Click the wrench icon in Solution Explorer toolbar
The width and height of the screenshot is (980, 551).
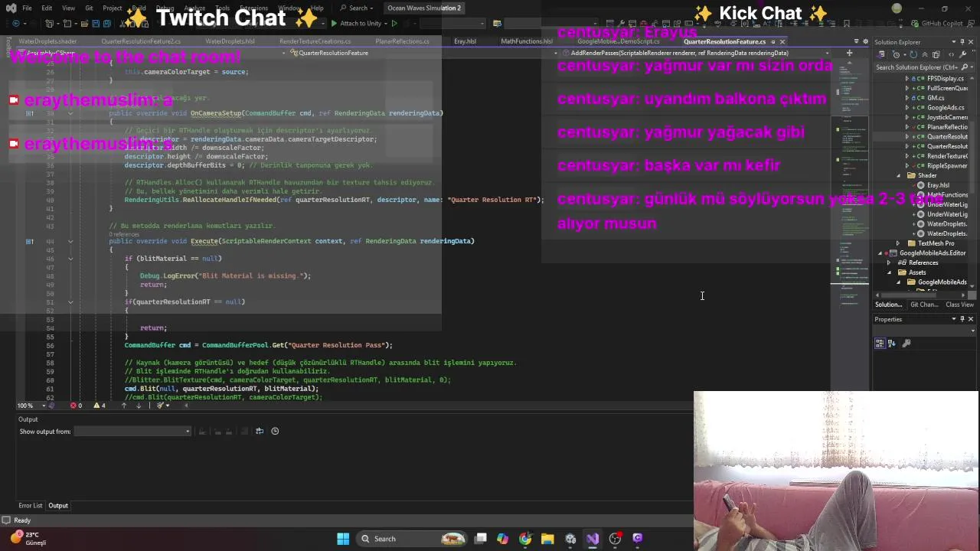pyautogui.click(x=962, y=54)
